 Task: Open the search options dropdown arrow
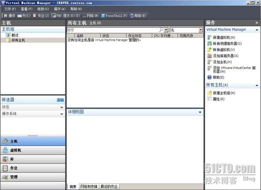[x=166, y=30]
